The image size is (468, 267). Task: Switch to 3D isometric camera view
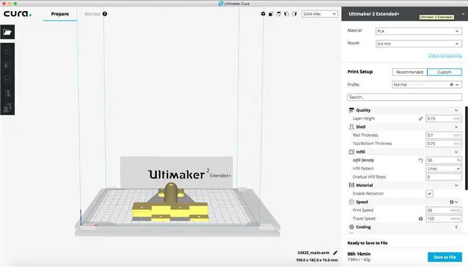click(x=263, y=13)
